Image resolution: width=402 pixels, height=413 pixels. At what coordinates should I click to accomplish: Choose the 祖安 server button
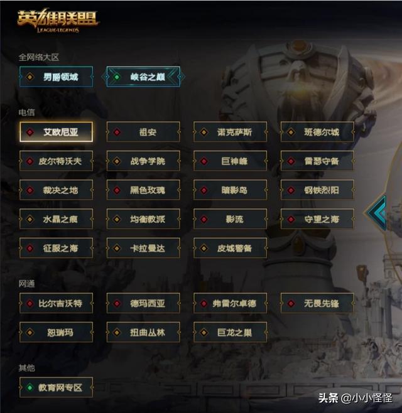143,132
